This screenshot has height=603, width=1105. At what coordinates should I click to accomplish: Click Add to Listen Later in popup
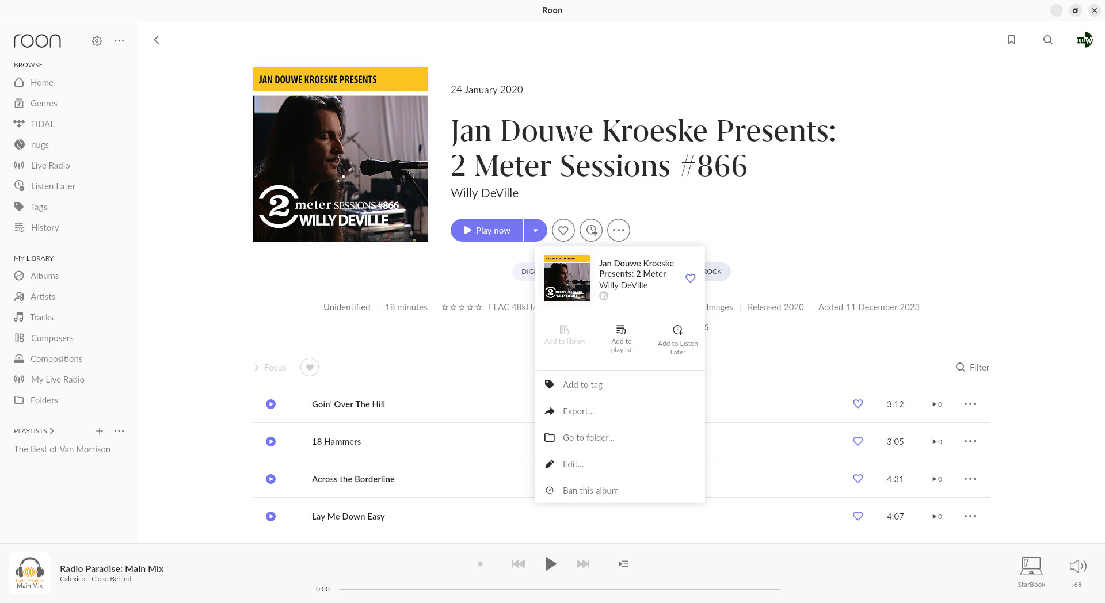tap(677, 339)
